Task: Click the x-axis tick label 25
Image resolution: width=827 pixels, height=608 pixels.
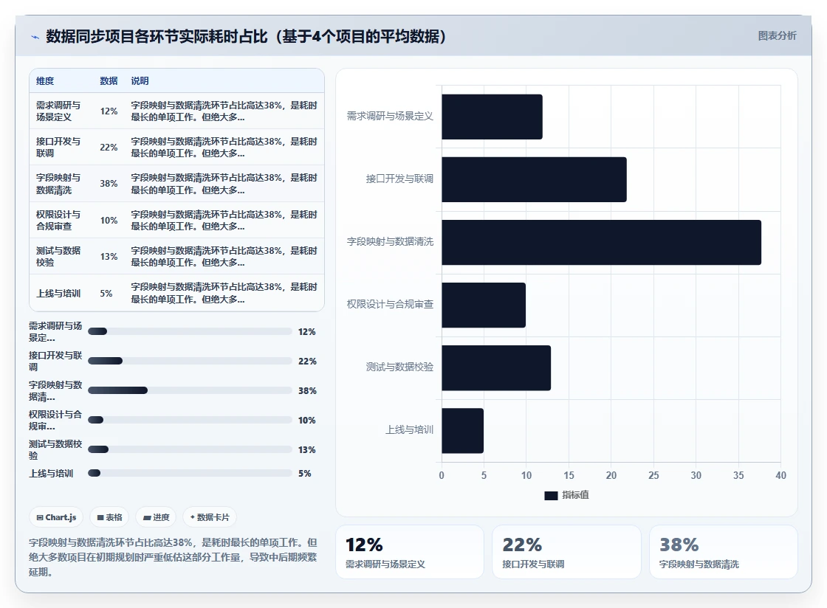Action: pos(653,475)
